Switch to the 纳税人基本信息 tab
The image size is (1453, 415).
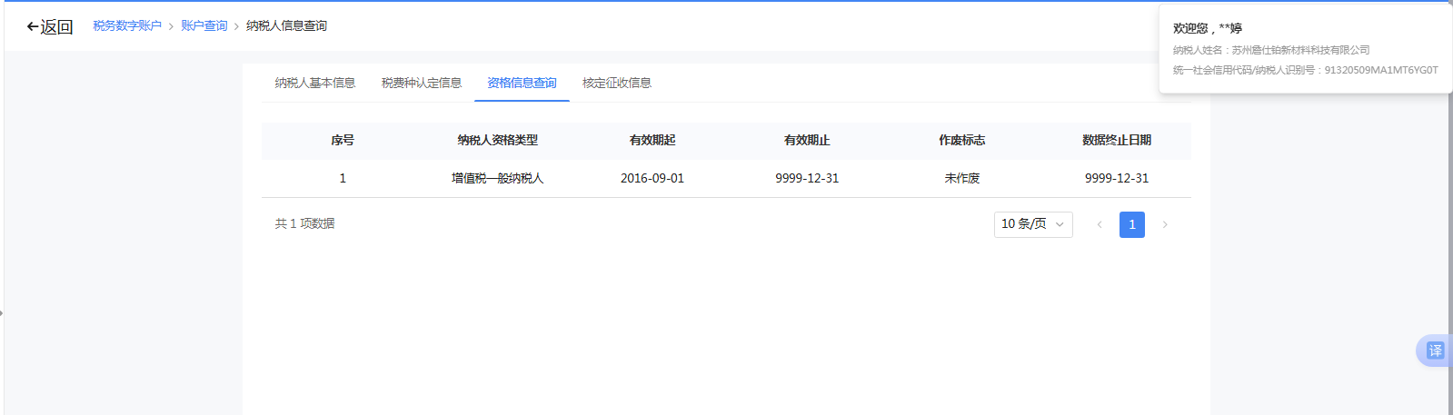pos(315,83)
